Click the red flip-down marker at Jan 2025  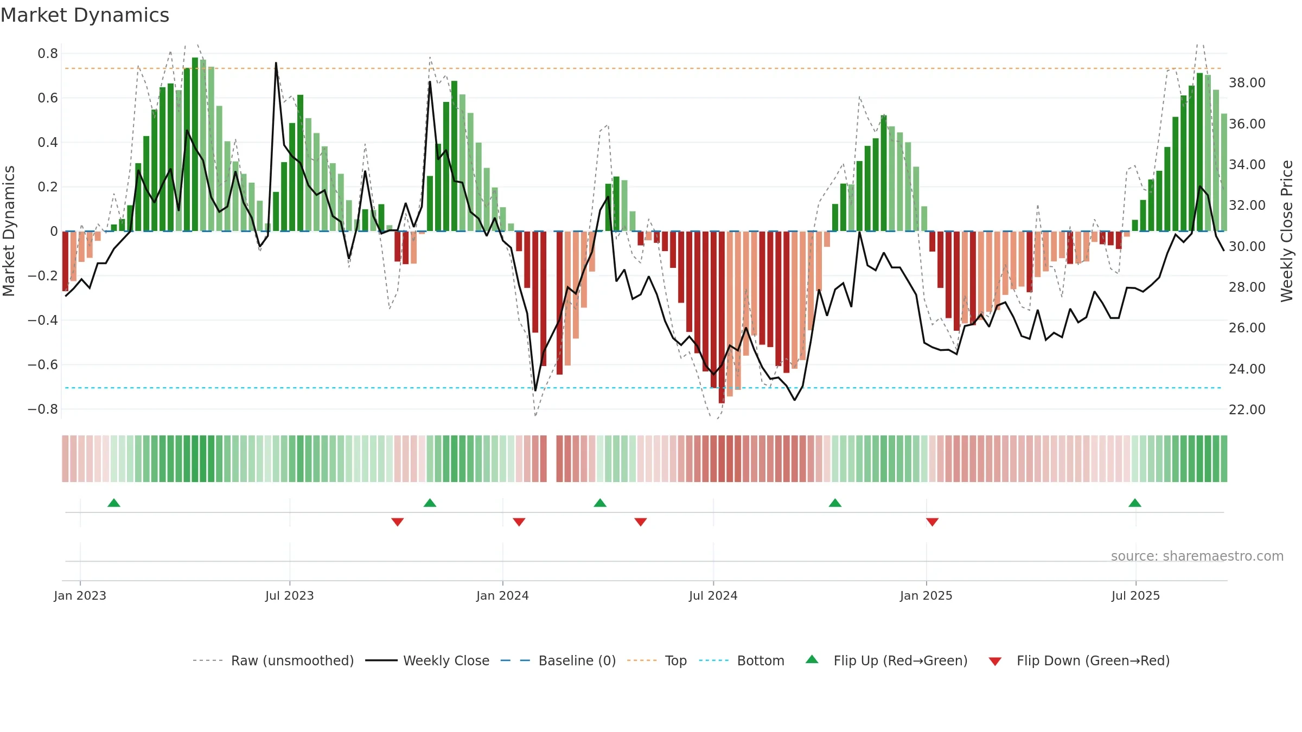[933, 522]
